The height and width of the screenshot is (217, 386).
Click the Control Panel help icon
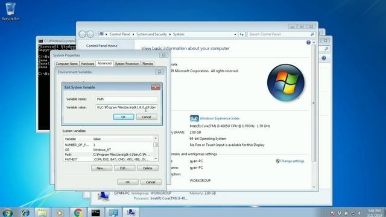click(308, 43)
